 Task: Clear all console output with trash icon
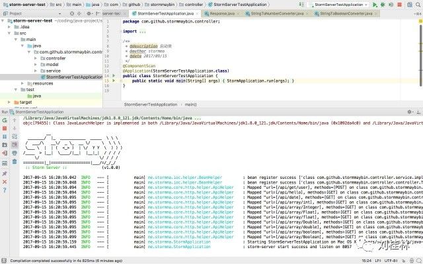15,162
